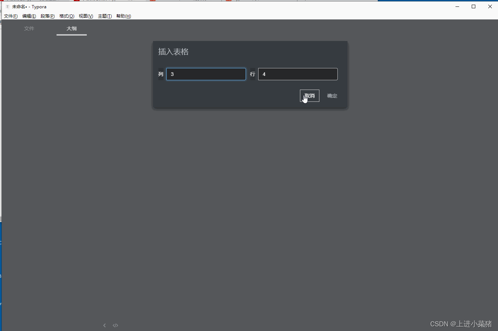Close the Typora window
This screenshot has width=498, height=331.
(x=490, y=6)
